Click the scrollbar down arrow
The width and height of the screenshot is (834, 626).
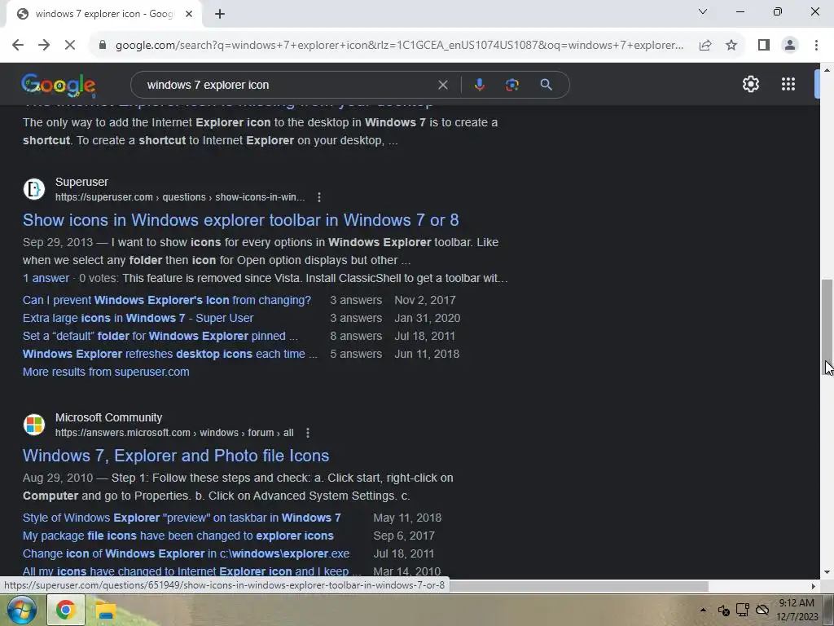[x=827, y=573]
